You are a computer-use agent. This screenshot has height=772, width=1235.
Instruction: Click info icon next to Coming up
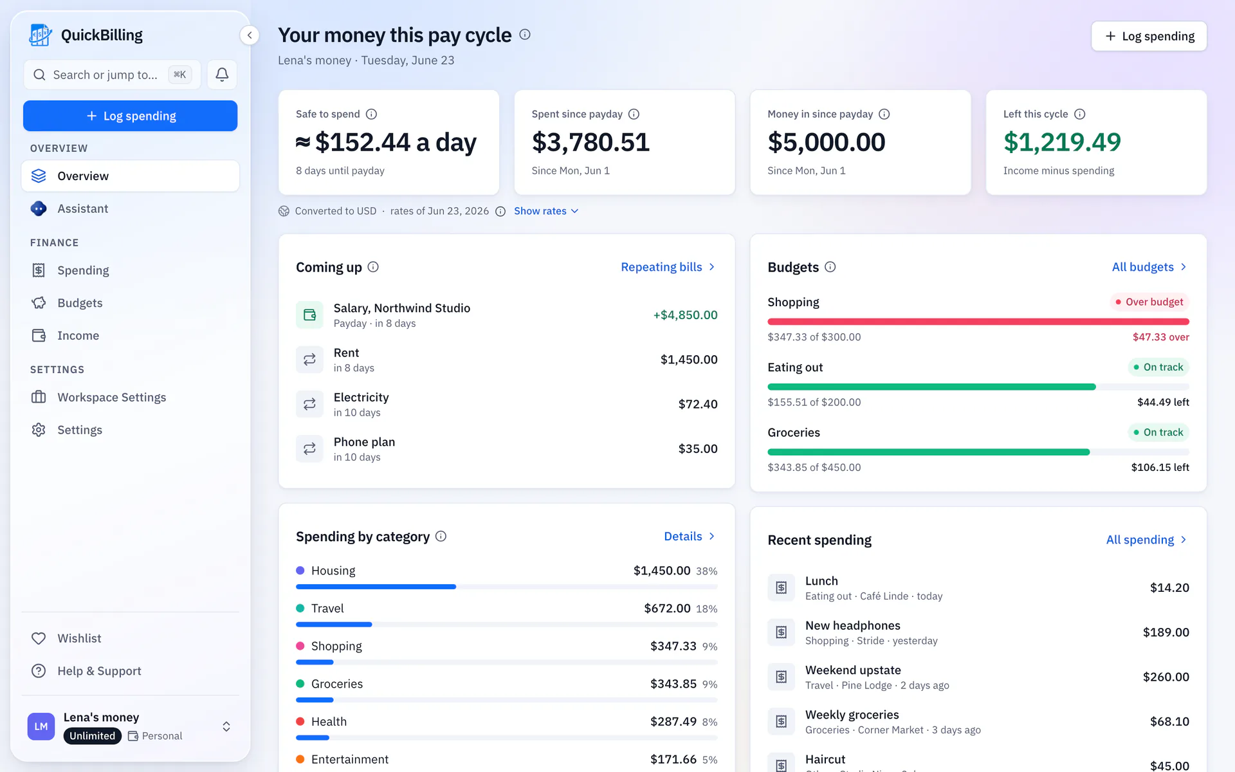click(373, 267)
